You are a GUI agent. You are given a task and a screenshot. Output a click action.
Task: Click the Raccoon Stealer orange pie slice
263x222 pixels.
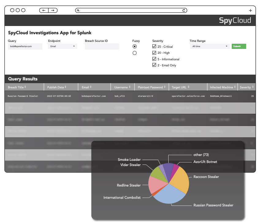tap(180, 181)
